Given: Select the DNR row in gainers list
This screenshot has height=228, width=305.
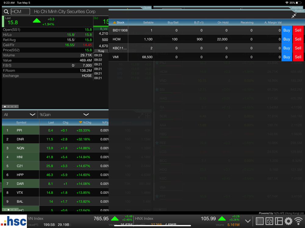Looking at the screenshot, I should pos(55,139).
